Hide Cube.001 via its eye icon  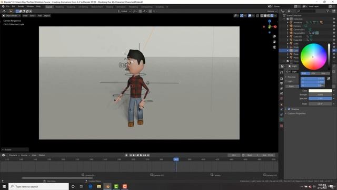pos(334,36)
